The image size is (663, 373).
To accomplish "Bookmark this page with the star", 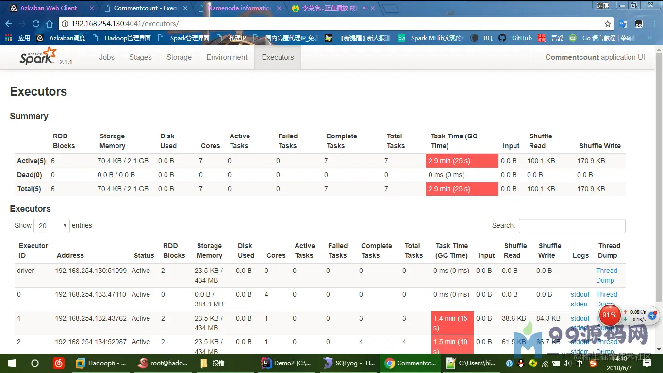I will (x=607, y=24).
